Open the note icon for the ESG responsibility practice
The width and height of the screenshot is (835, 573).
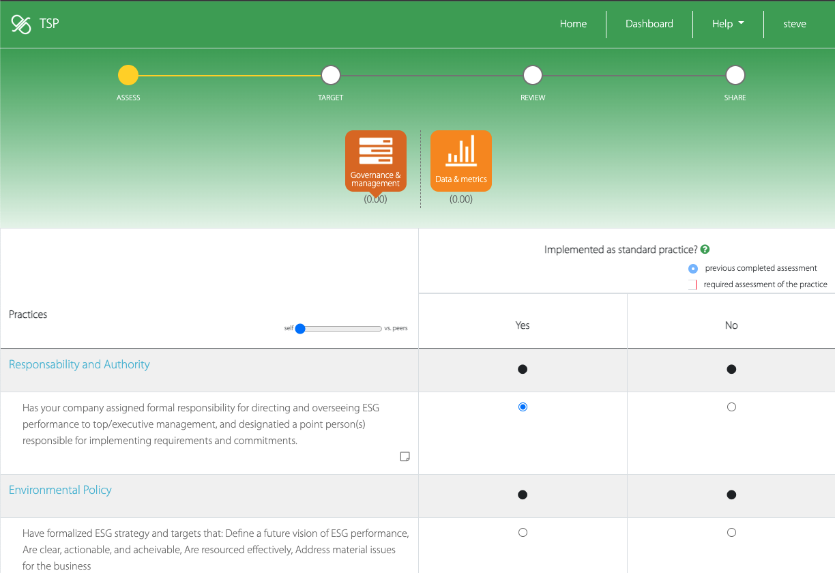coord(405,456)
